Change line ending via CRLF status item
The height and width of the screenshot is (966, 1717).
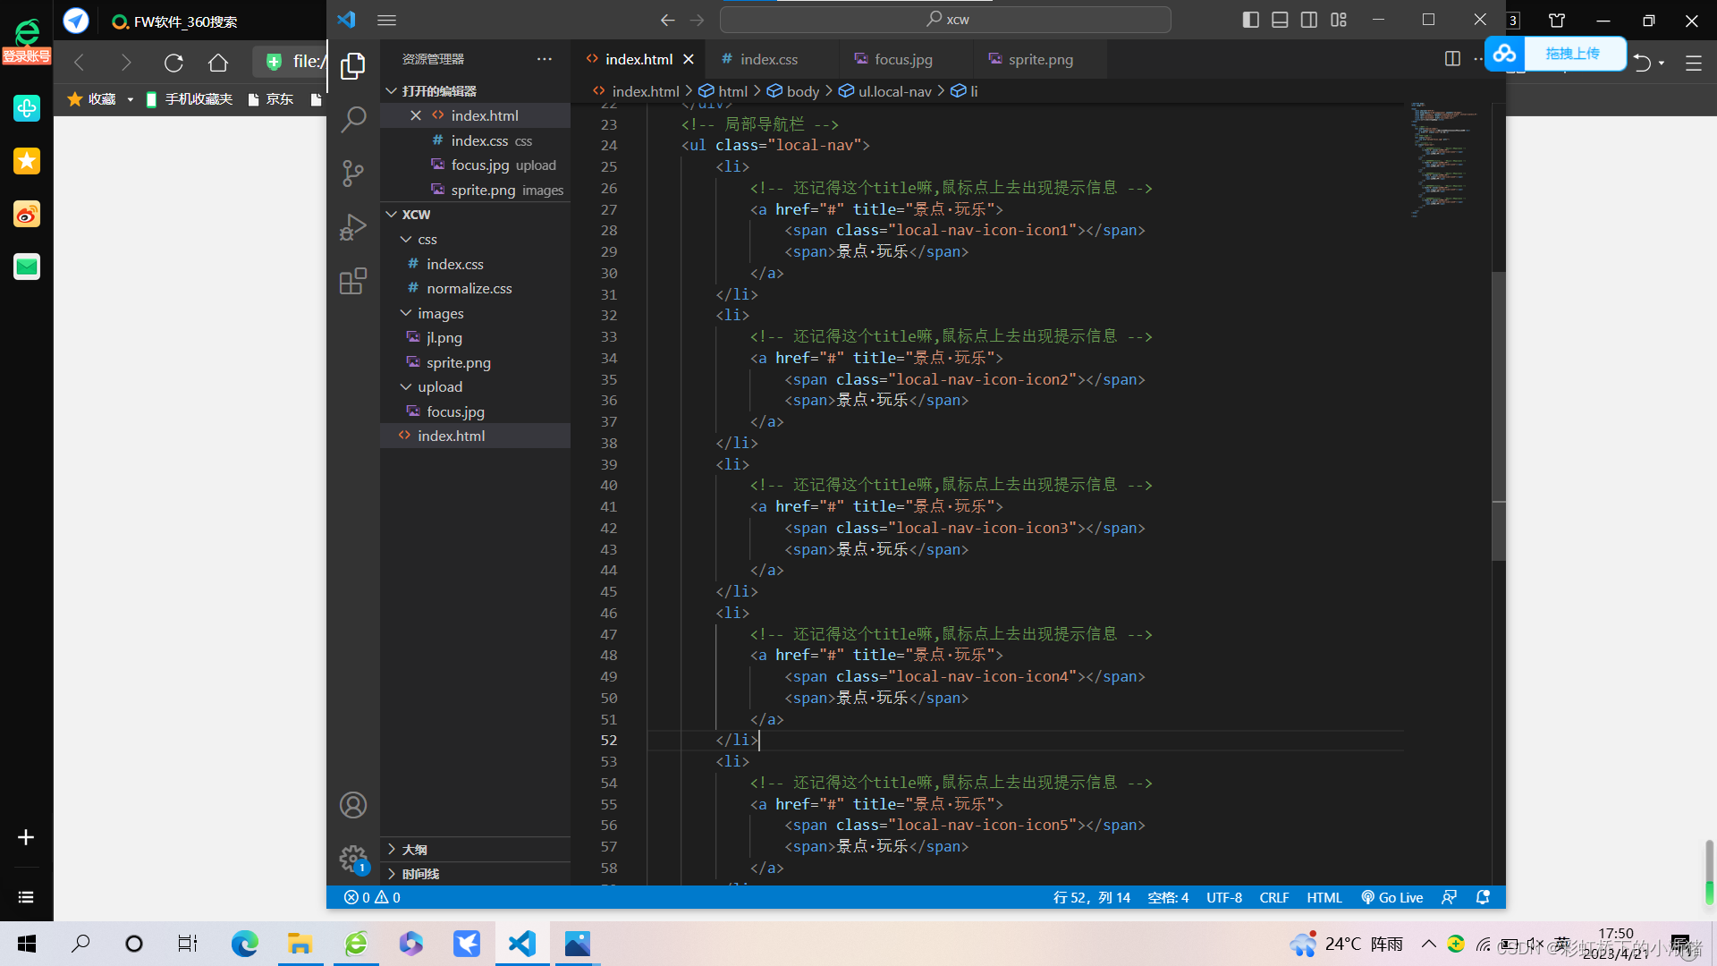[x=1274, y=898]
